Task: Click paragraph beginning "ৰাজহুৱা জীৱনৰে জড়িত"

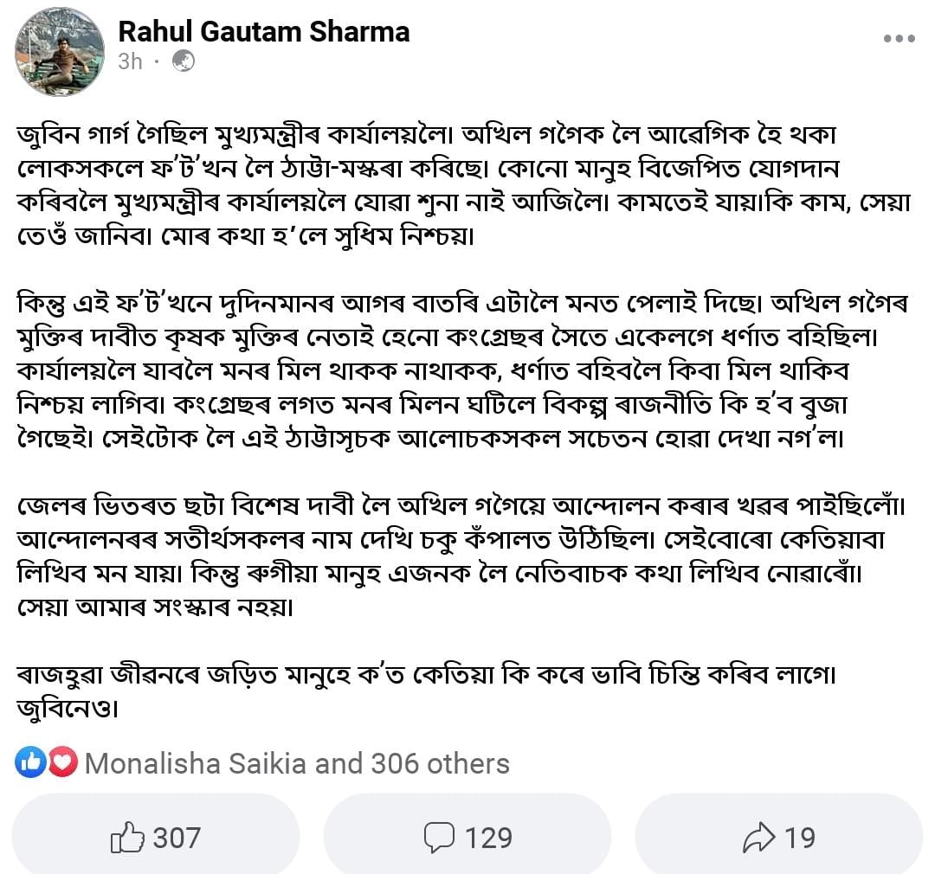Action: pyautogui.click(x=426, y=691)
